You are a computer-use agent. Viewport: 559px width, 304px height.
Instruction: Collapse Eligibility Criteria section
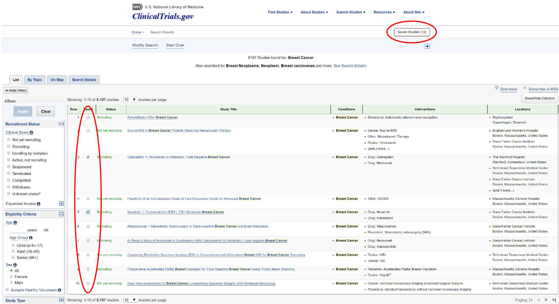pos(61,214)
